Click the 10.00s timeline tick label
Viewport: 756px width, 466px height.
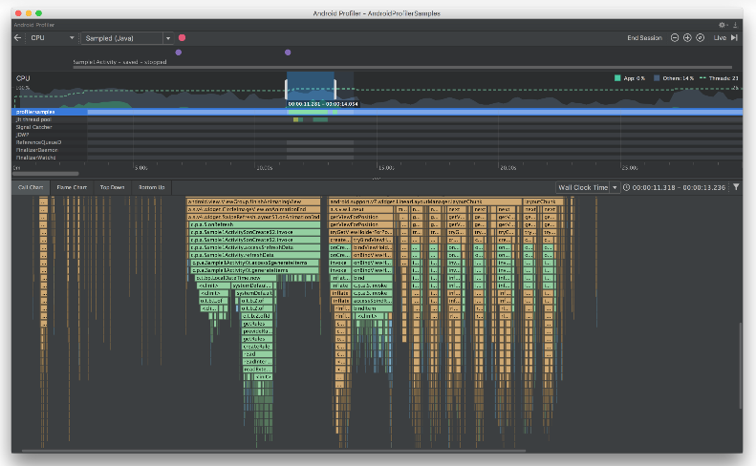264,168
